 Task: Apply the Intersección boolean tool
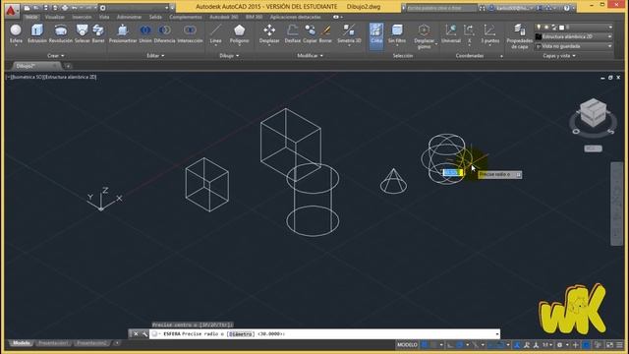point(190,33)
